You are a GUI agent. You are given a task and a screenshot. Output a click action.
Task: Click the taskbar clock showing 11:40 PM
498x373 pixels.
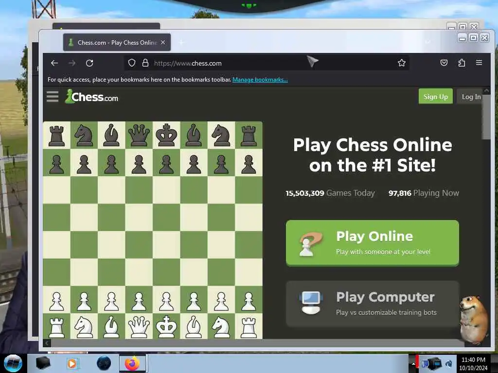[473, 363]
